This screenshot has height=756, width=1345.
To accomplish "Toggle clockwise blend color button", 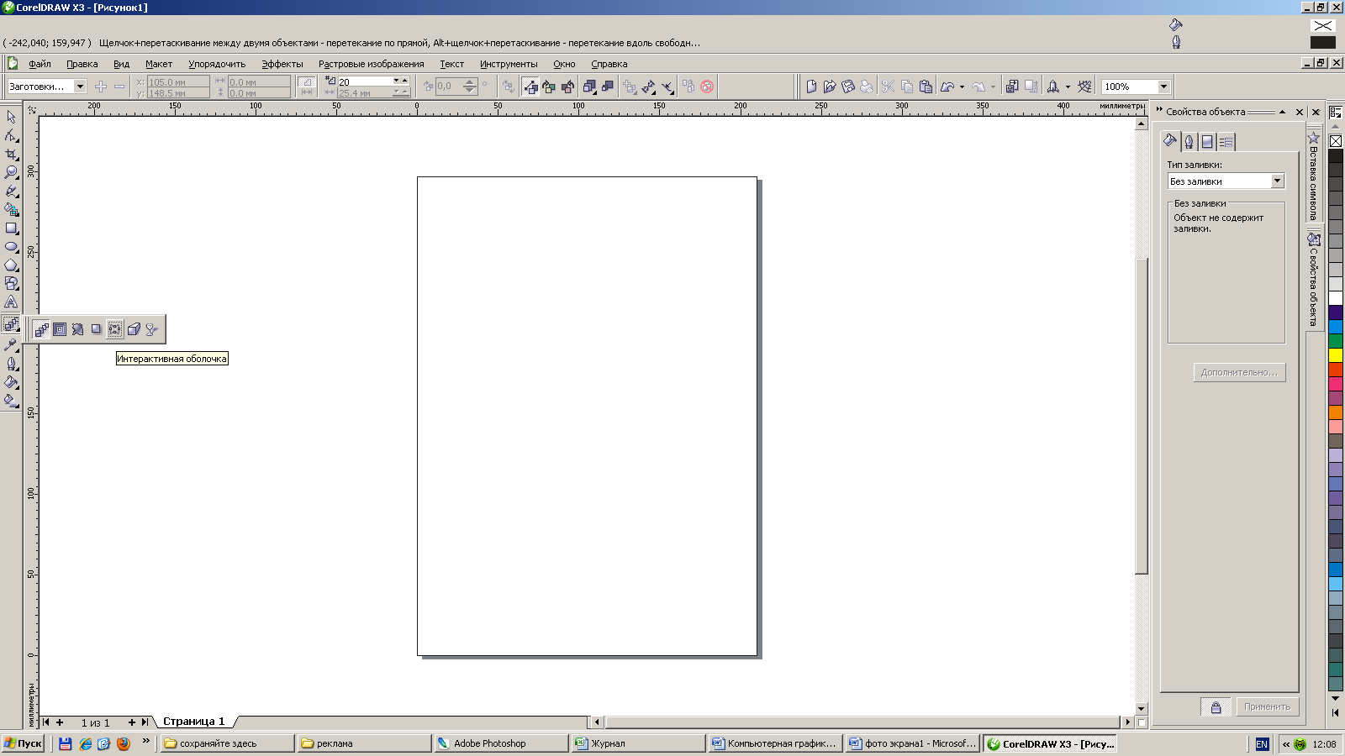I will pyautogui.click(x=549, y=87).
